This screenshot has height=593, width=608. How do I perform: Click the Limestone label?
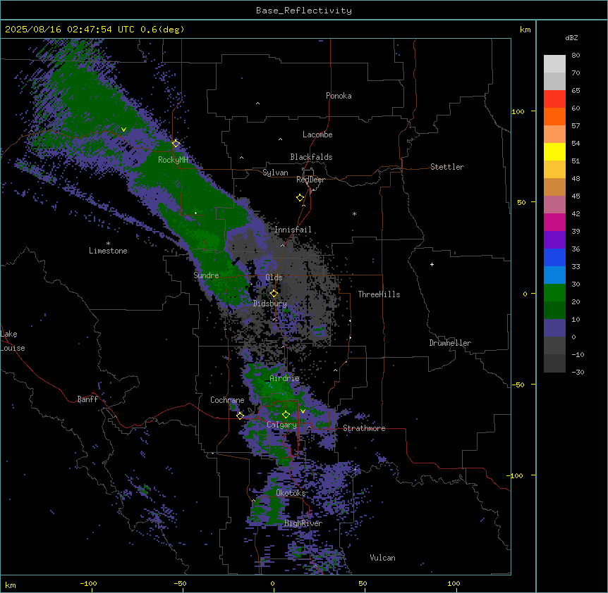click(x=108, y=251)
